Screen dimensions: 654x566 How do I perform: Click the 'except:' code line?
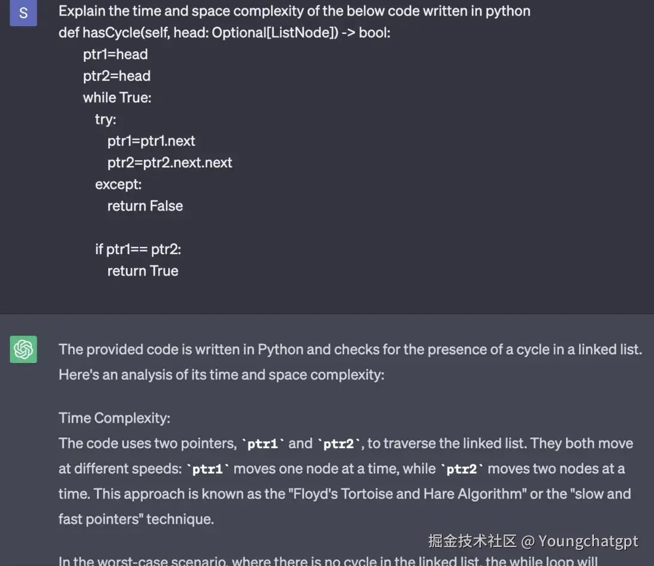(118, 185)
